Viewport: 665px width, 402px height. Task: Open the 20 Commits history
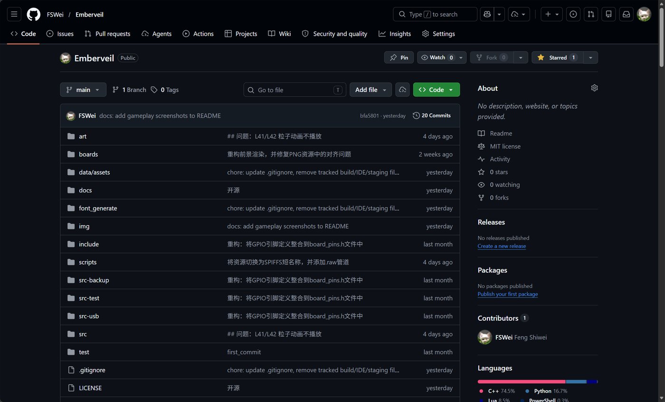pyautogui.click(x=432, y=115)
